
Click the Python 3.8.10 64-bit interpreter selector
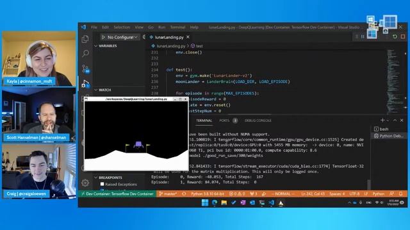(x=208, y=194)
